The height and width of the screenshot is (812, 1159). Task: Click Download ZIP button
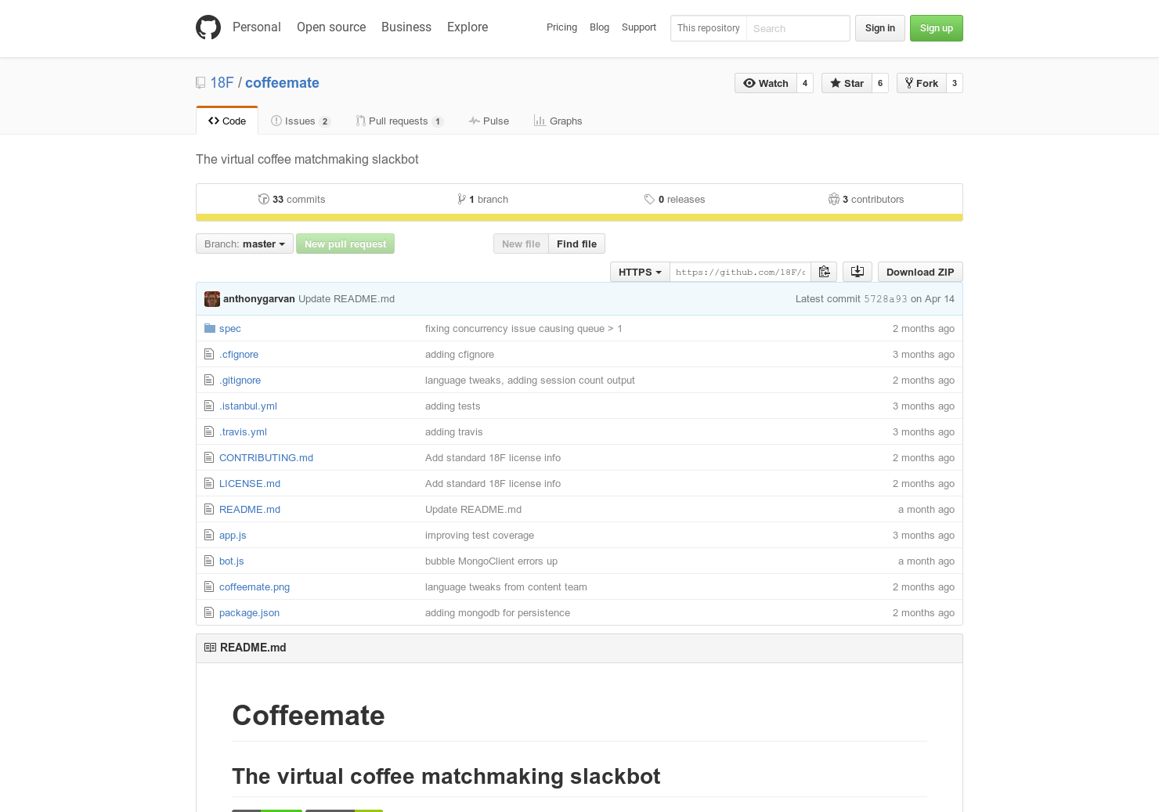(920, 272)
